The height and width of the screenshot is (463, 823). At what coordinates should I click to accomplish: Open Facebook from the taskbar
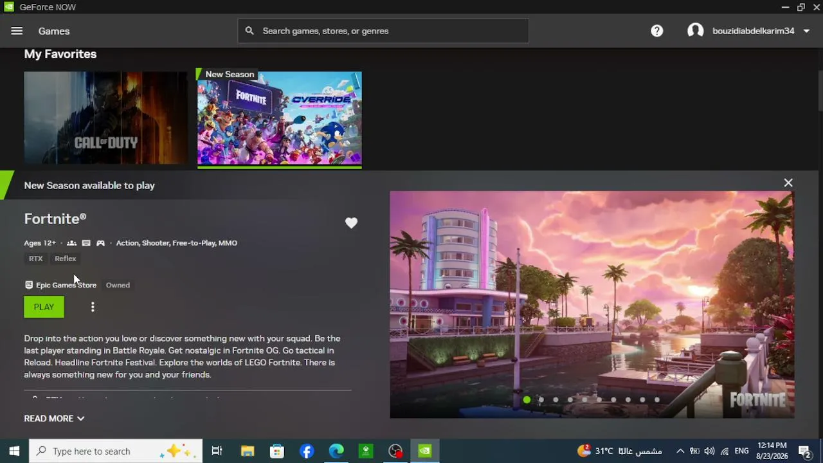tap(307, 451)
